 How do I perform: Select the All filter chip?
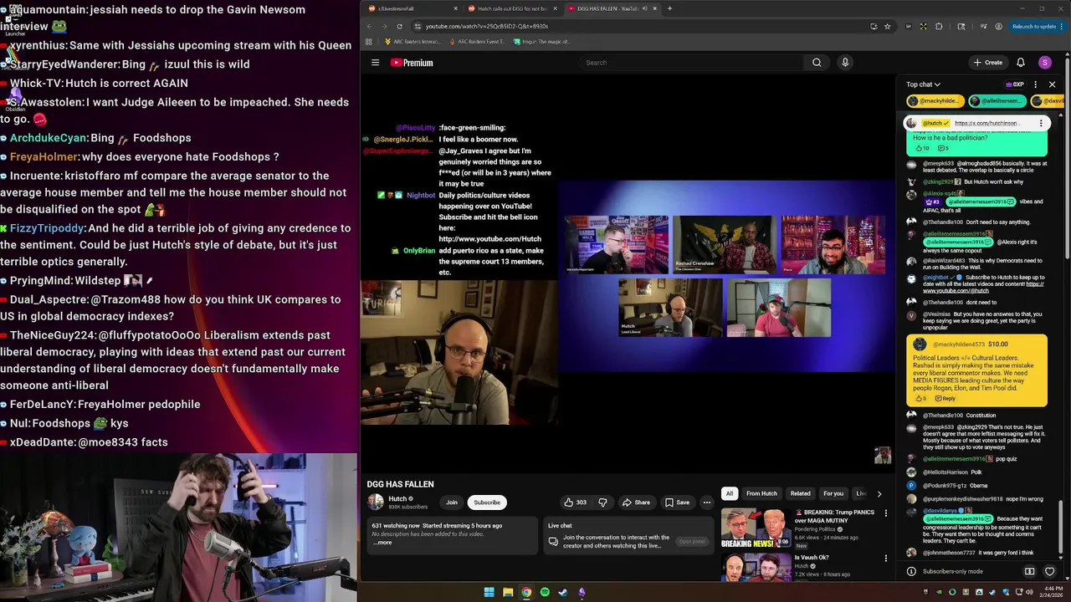(730, 493)
